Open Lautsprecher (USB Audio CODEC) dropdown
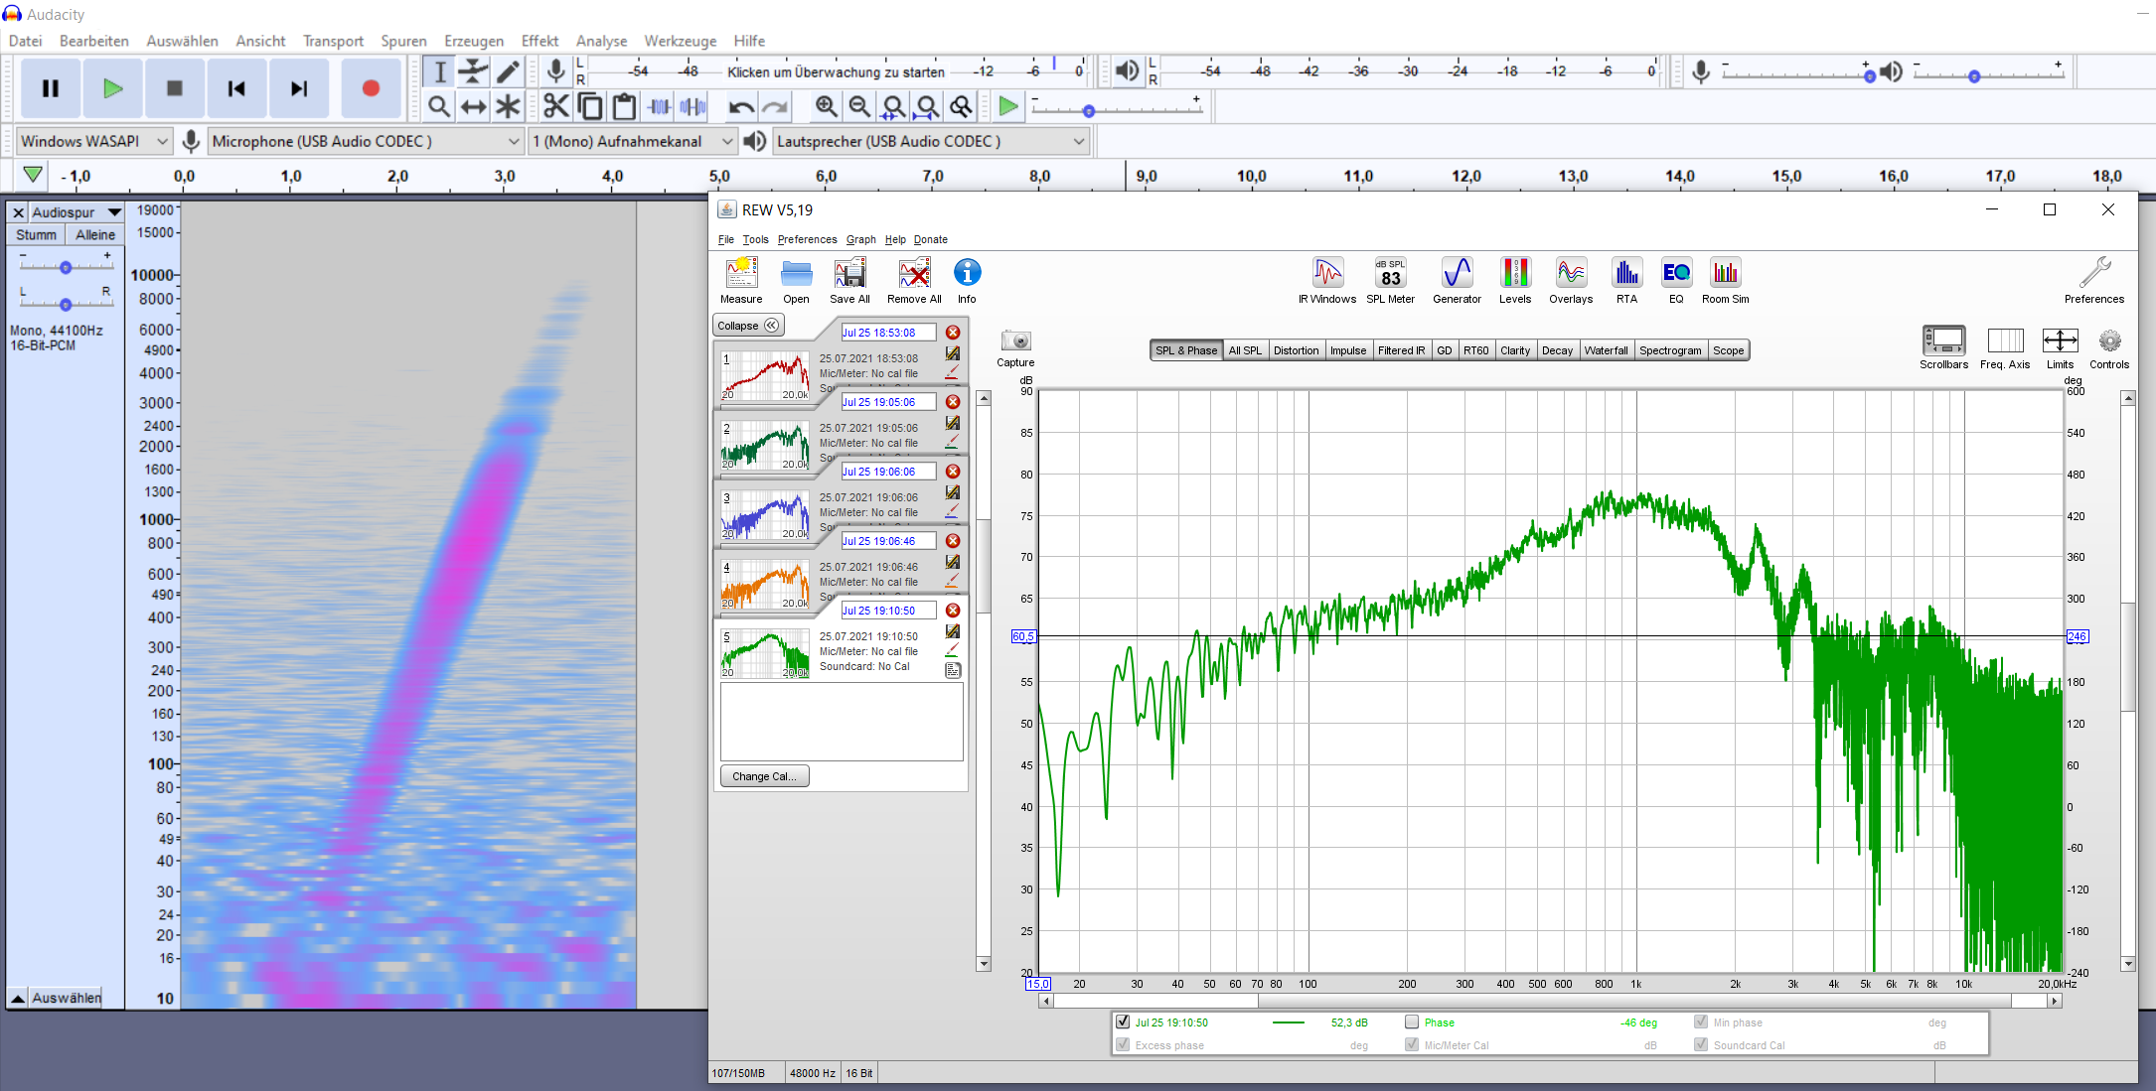The height and width of the screenshot is (1091, 2156). pos(931,141)
